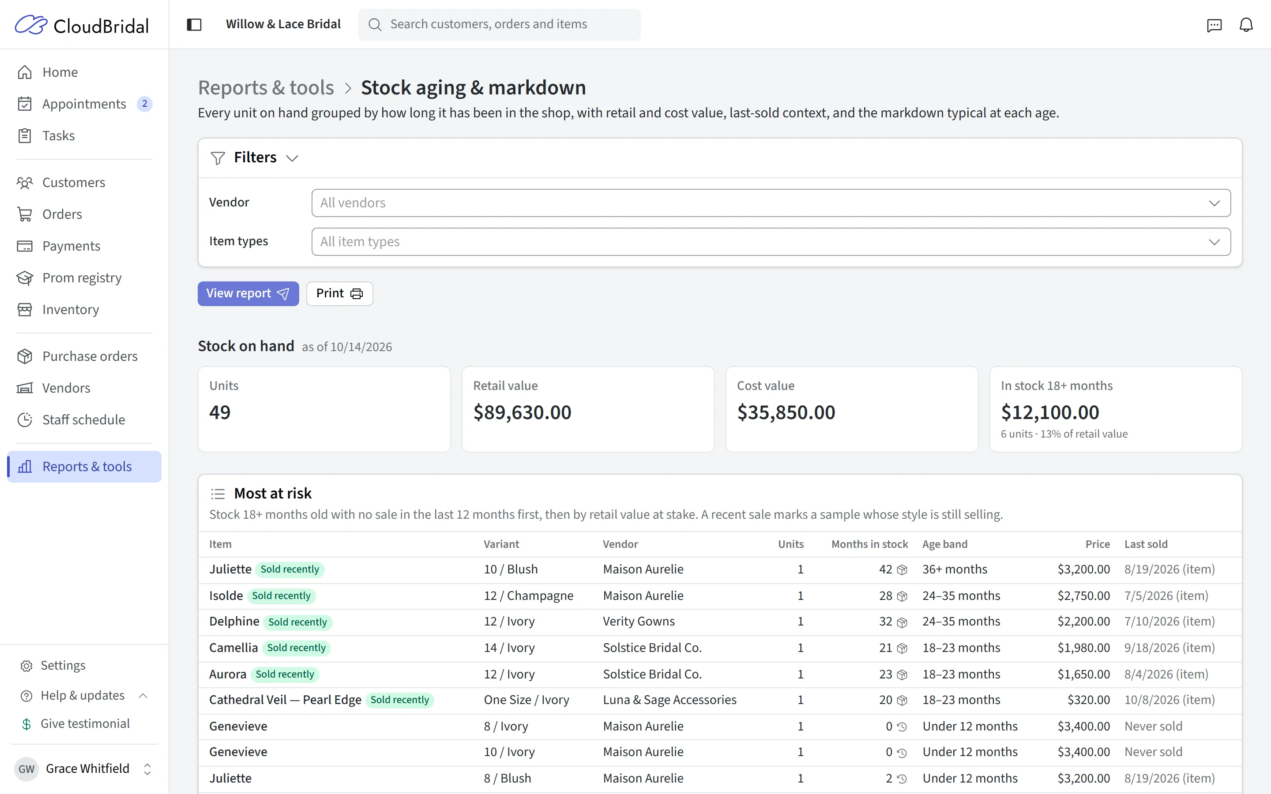The height and width of the screenshot is (794, 1271).
Task: Collapse the Filters section chevron
Action: [x=292, y=158]
